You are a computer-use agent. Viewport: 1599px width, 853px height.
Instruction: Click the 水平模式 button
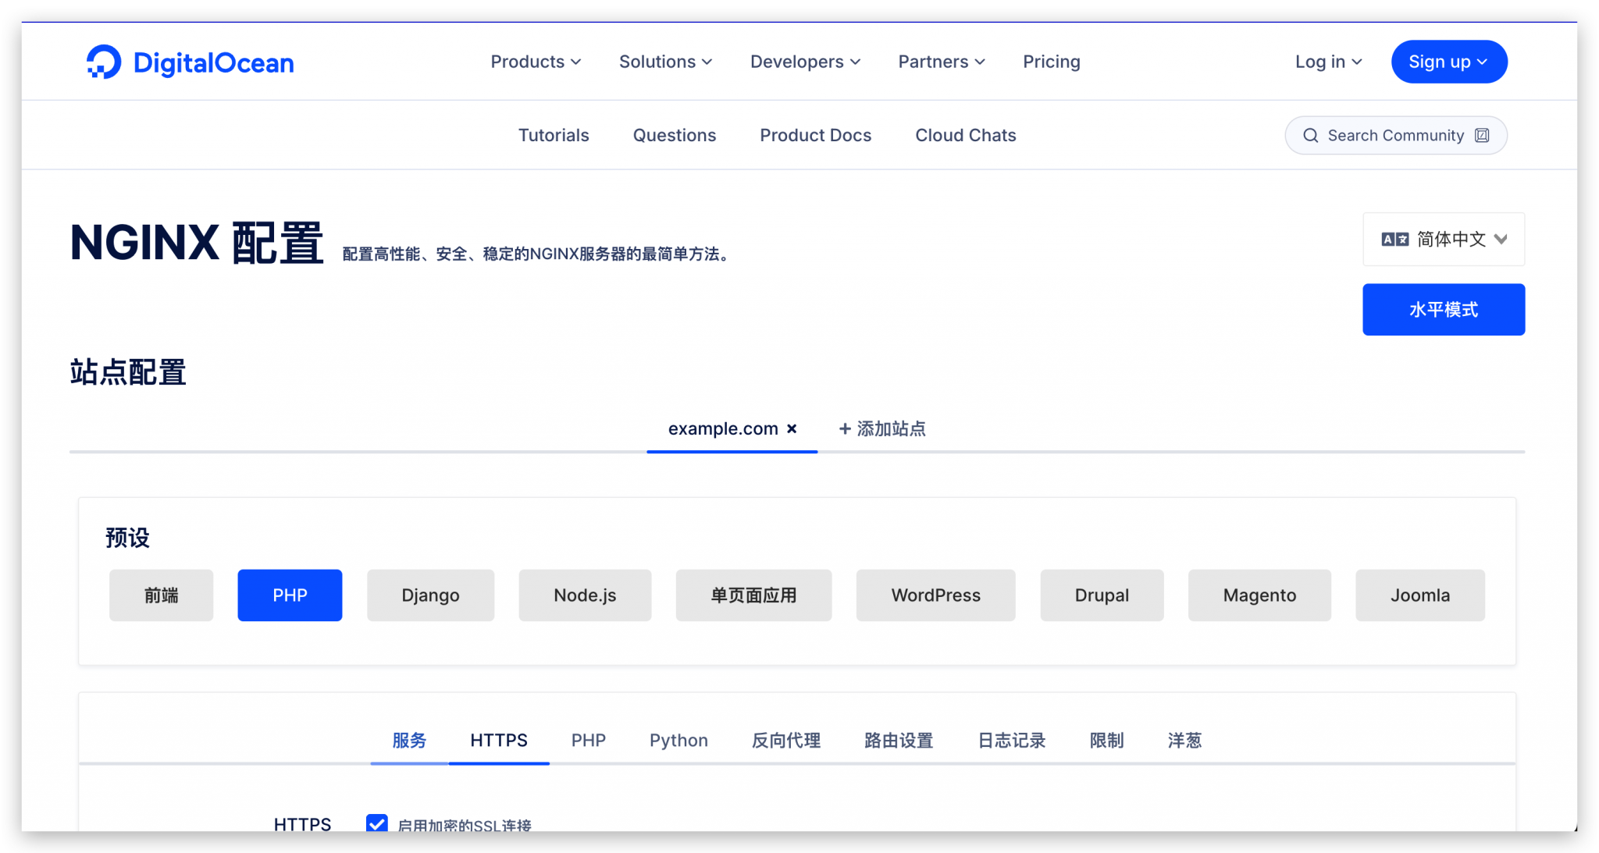click(1443, 309)
